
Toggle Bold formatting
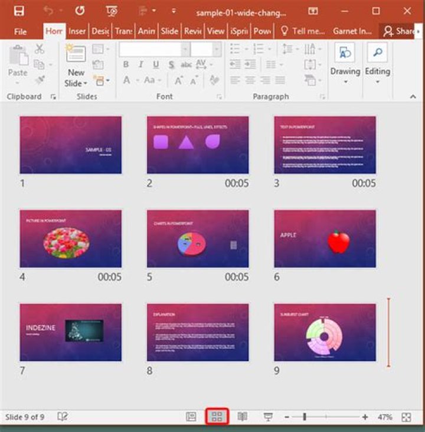[x=126, y=64]
